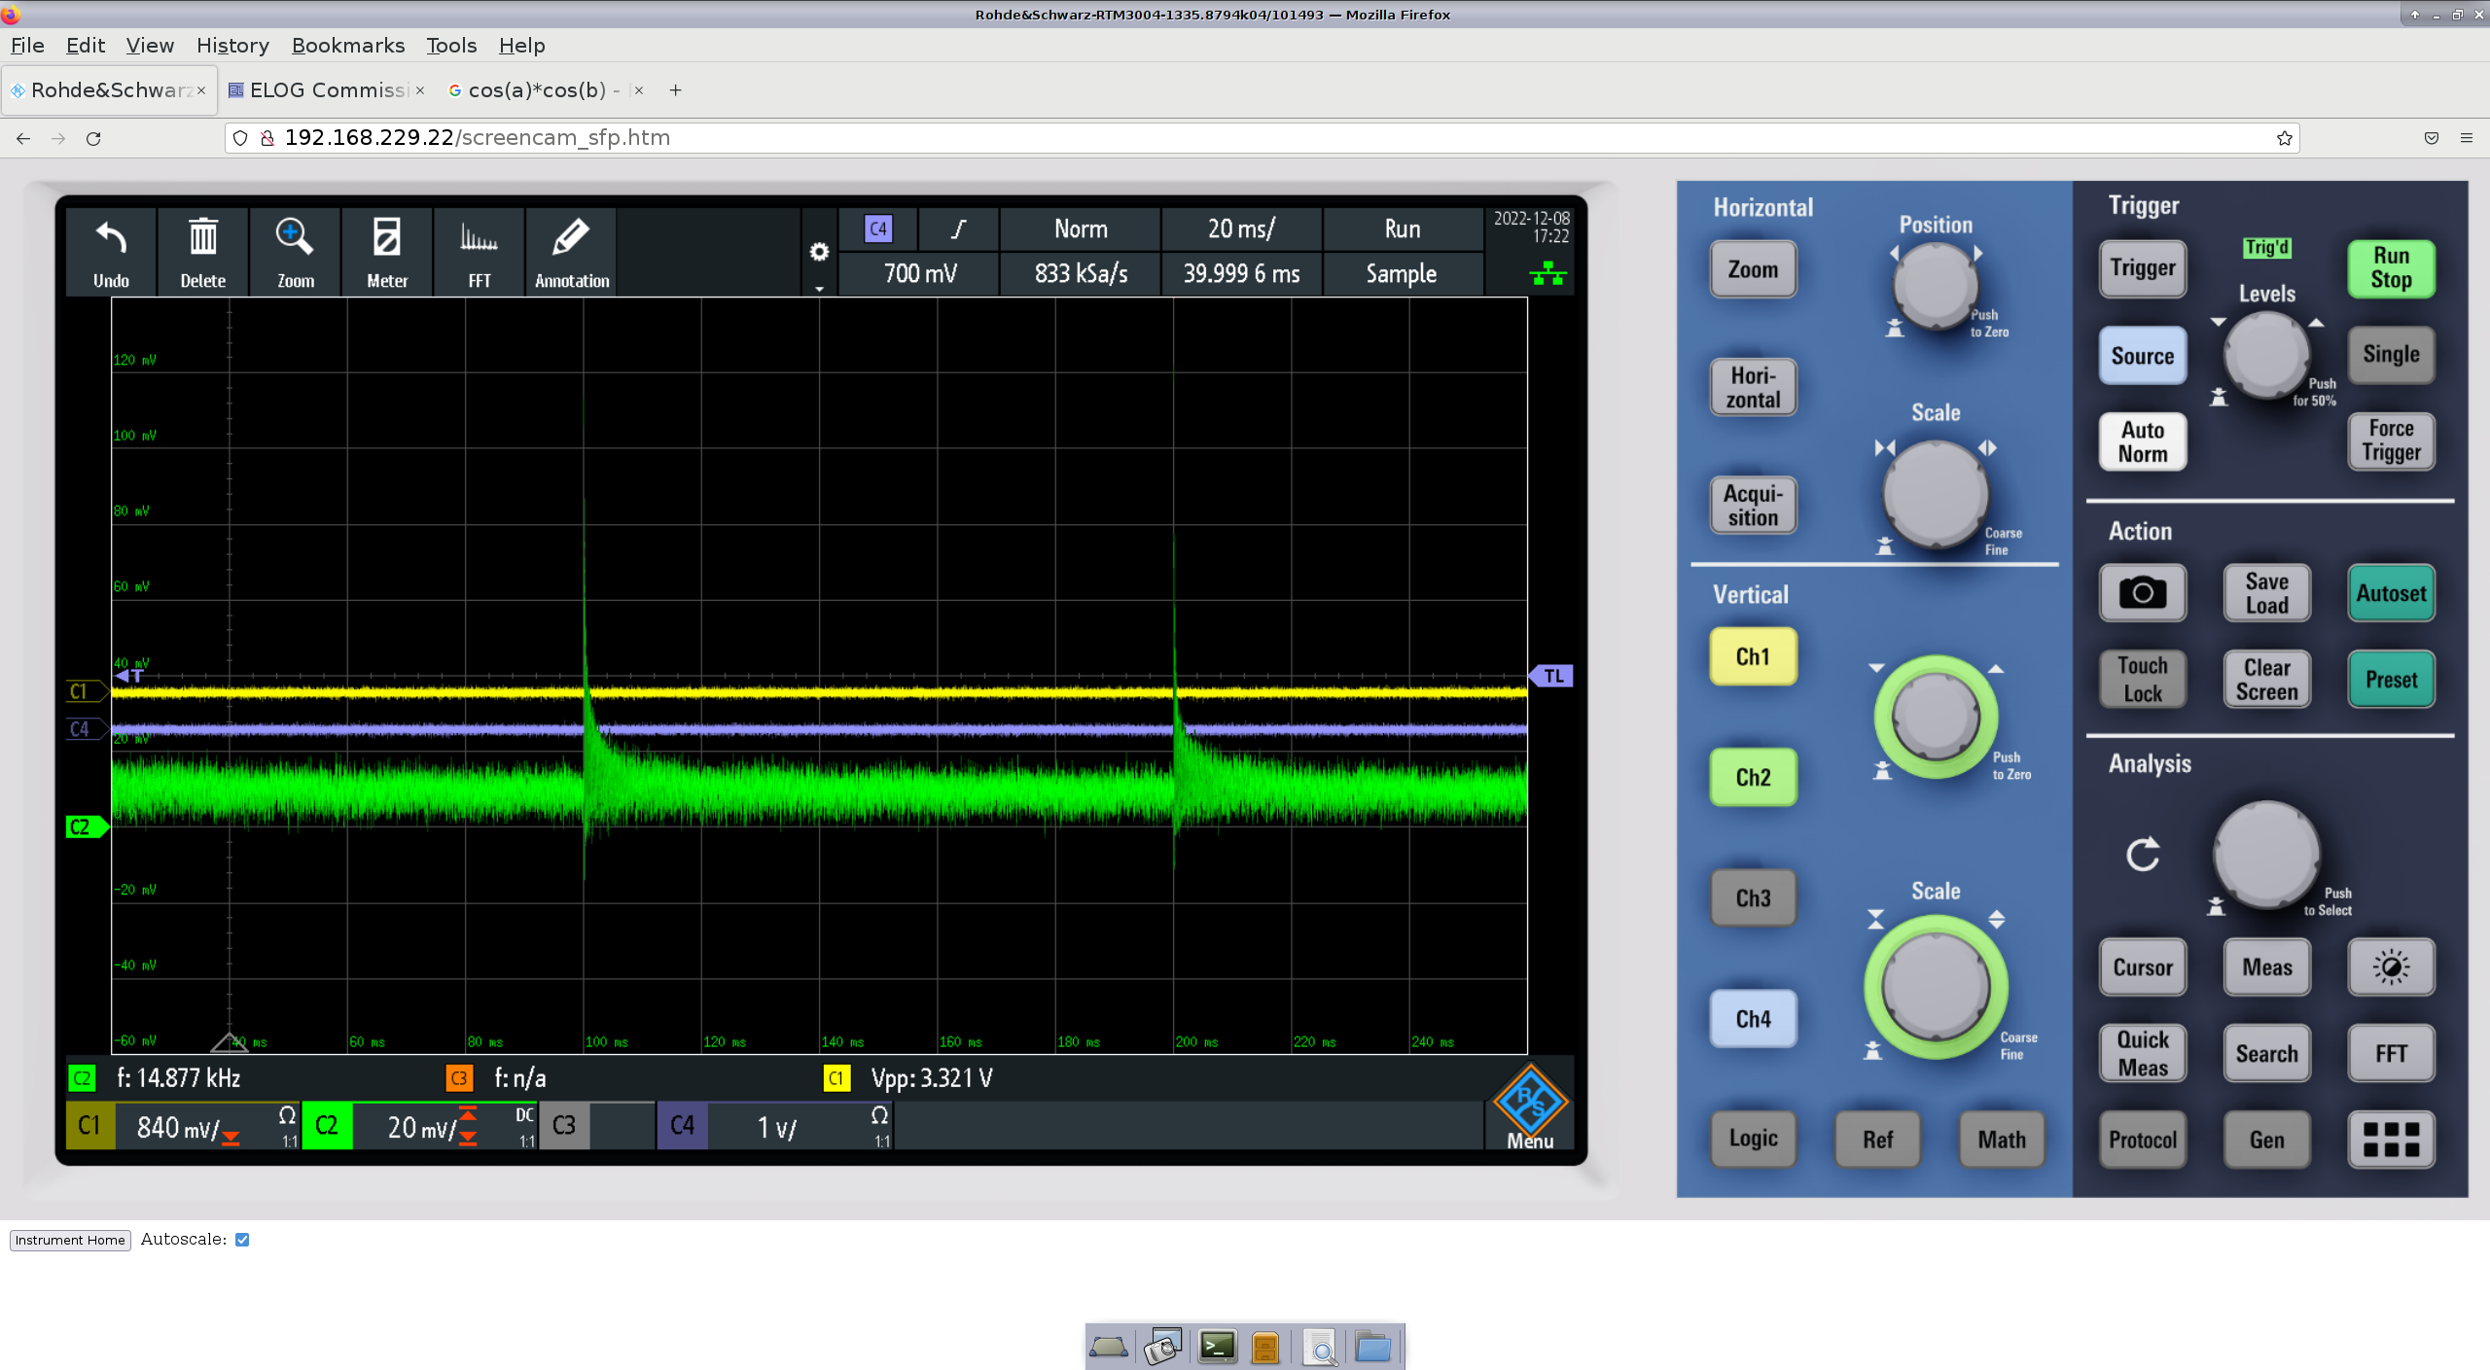The image size is (2490, 1370).
Task: Toggle Run Stop acquisition button
Action: coord(2391,267)
